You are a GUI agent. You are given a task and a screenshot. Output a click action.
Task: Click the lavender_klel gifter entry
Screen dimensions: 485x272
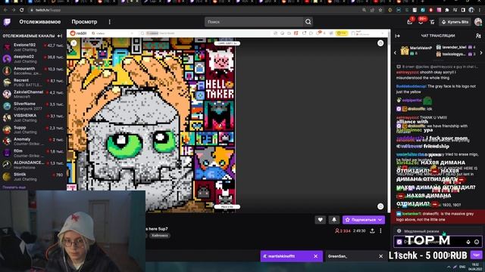coord(456,47)
